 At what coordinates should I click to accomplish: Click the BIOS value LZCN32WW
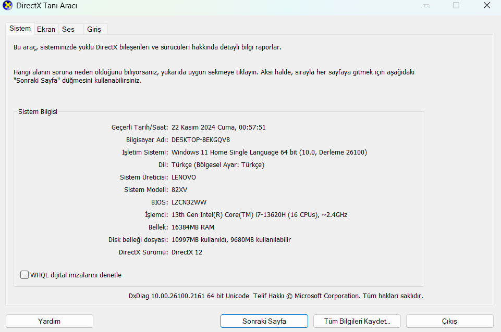(189, 202)
